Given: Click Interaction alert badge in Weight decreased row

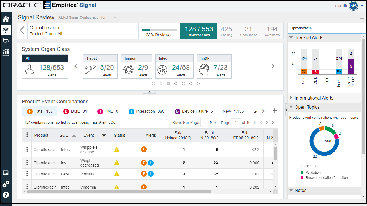Looking at the screenshot, I should pyautogui.click(x=151, y=163).
